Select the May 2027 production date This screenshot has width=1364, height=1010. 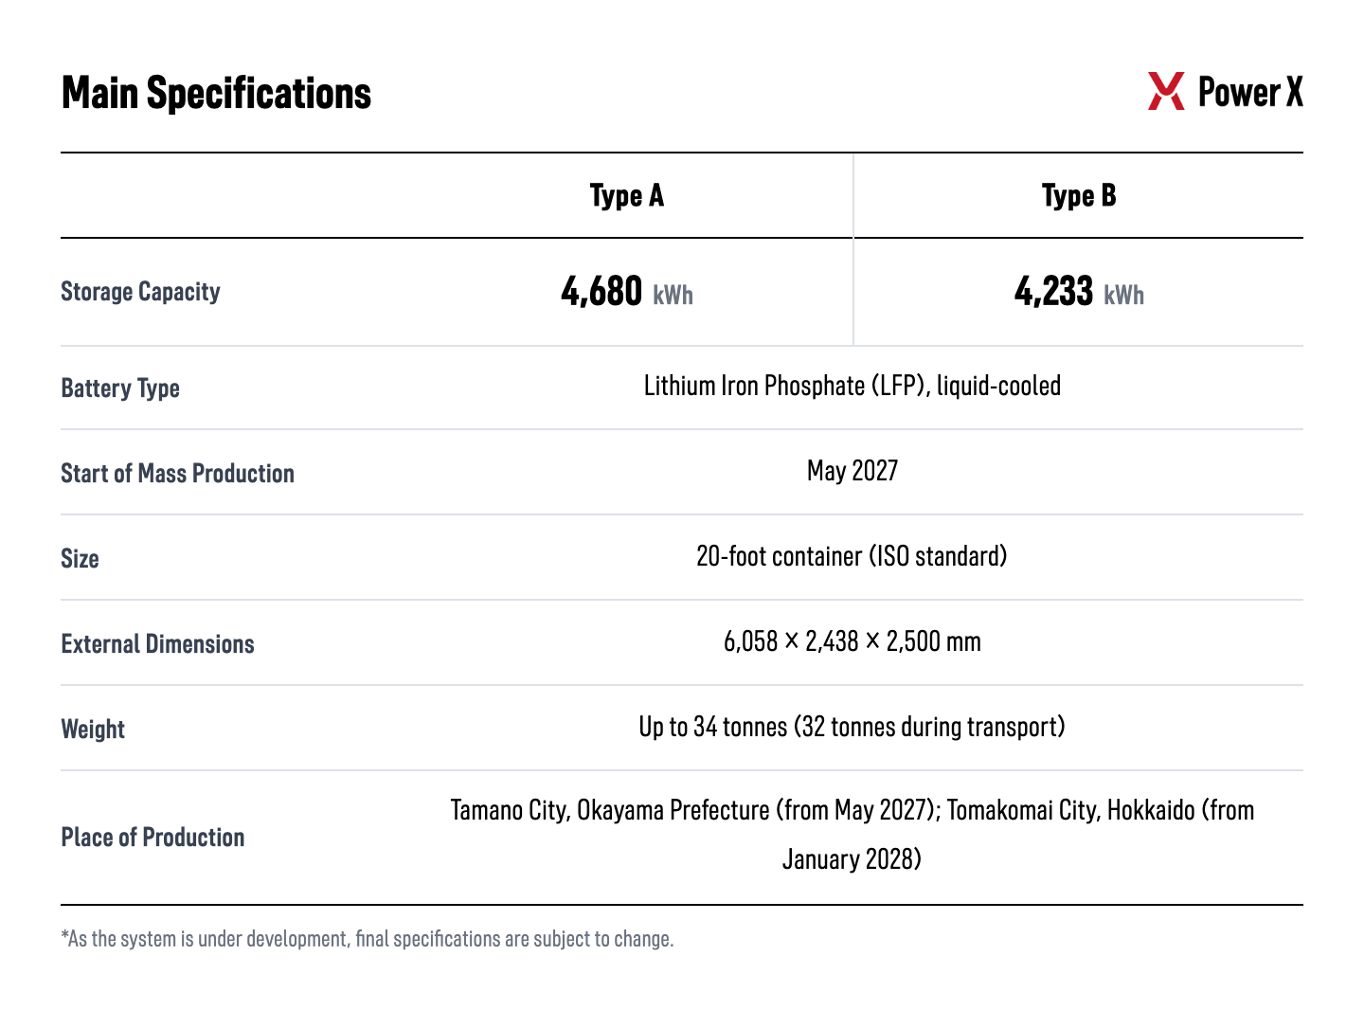point(852,471)
